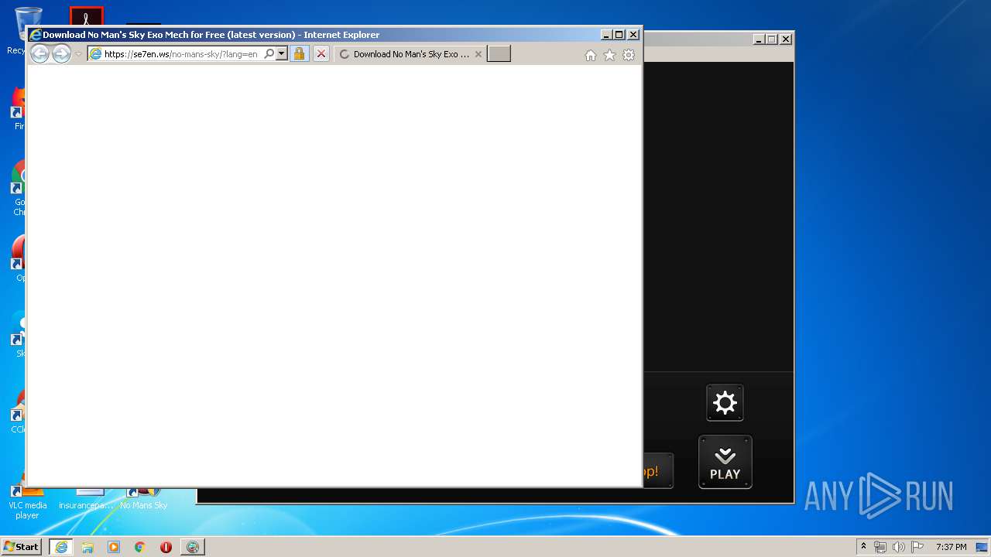Image resolution: width=991 pixels, height=557 pixels.
Task: Select the insurancepa... desktop file
Action: pos(86,499)
